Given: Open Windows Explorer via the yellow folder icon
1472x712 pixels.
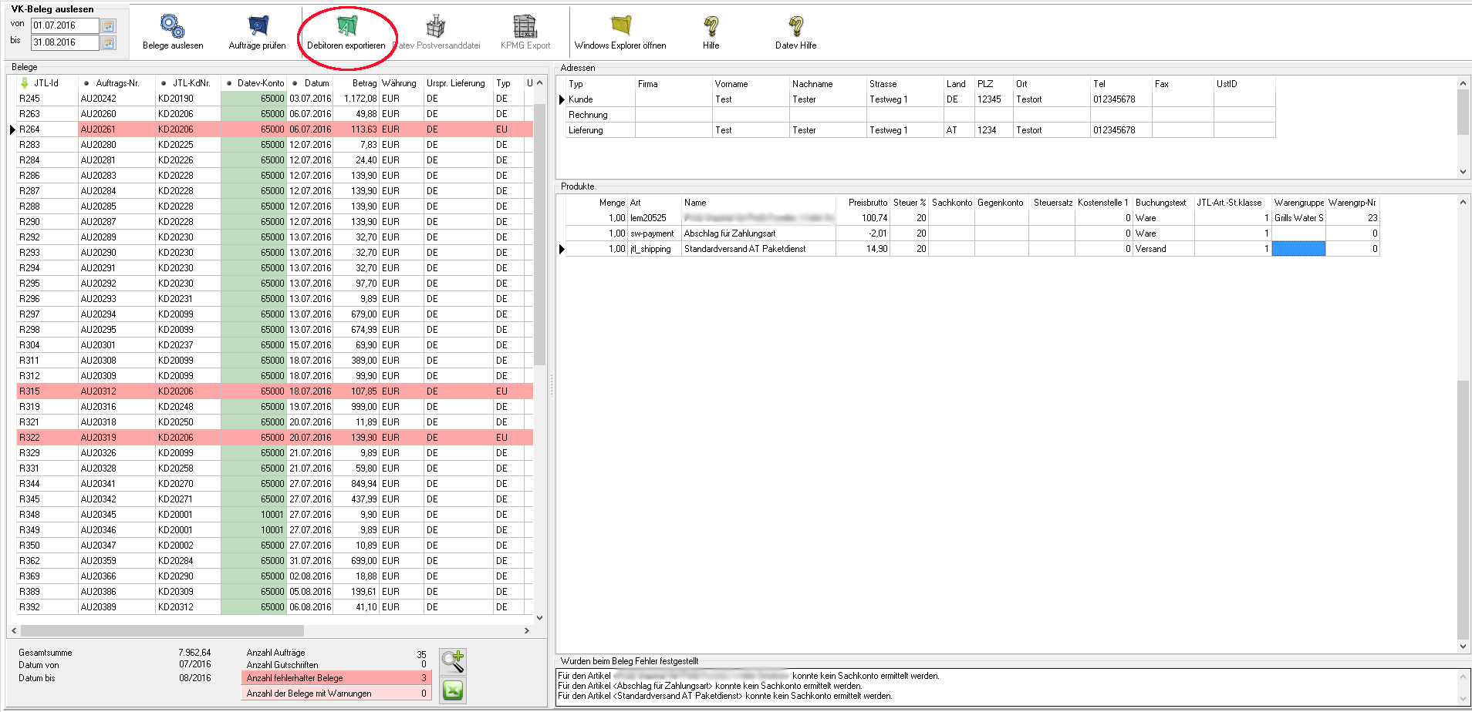Looking at the screenshot, I should (620, 27).
